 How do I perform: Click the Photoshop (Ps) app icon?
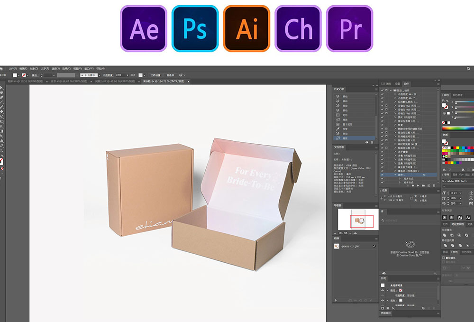pos(195,28)
